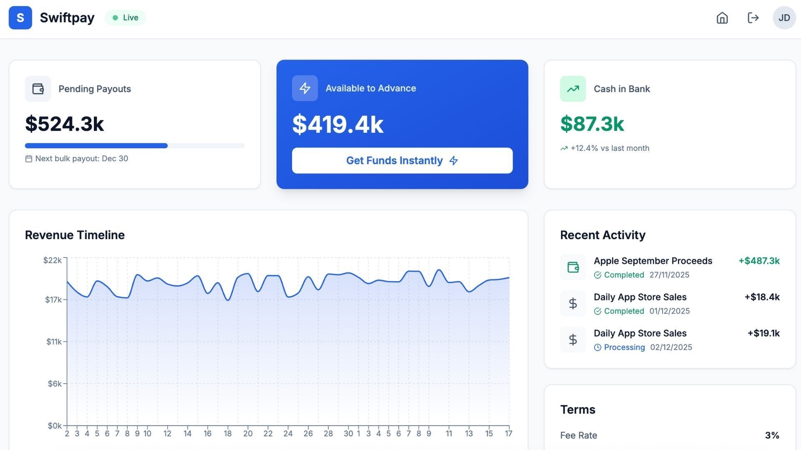Open the Apple September Proceeds activity entry
Screen dimensions: 801x450
[653, 261]
